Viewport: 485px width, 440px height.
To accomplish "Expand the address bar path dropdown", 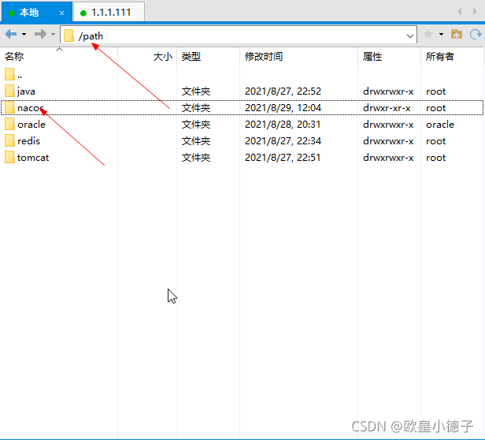I will [x=410, y=36].
